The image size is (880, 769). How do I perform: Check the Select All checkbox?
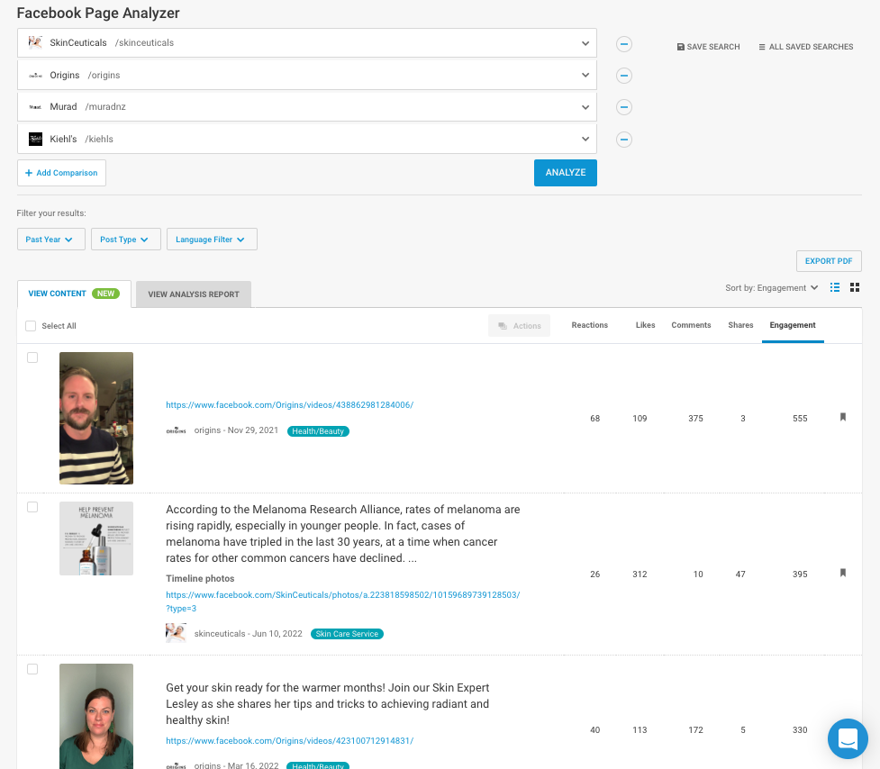[x=31, y=326]
